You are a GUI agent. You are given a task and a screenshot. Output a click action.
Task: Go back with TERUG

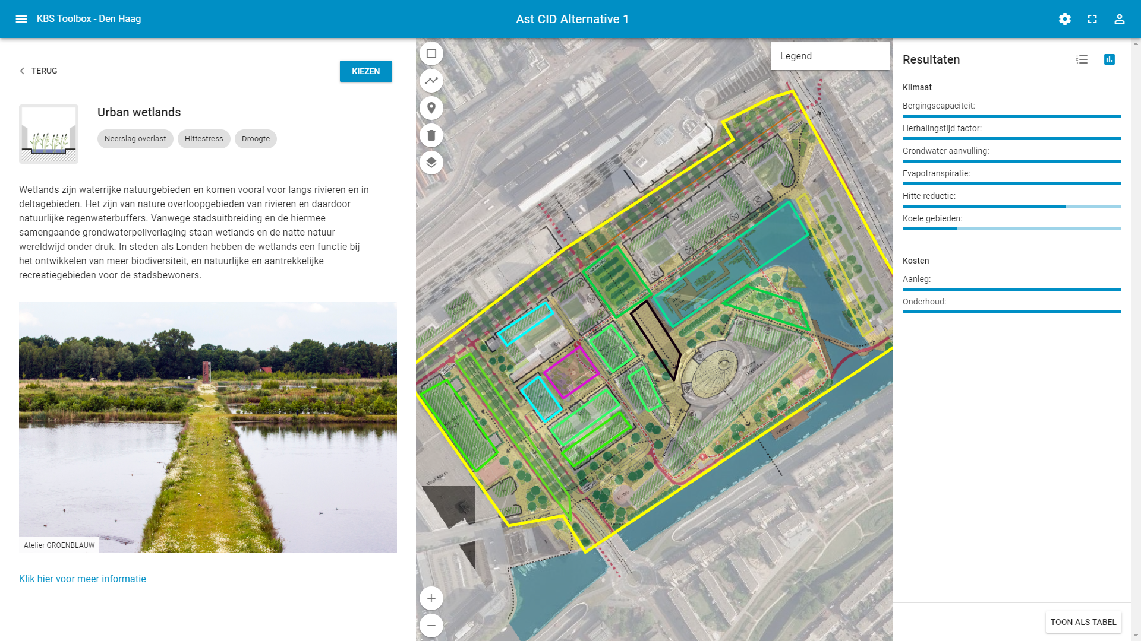point(38,71)
